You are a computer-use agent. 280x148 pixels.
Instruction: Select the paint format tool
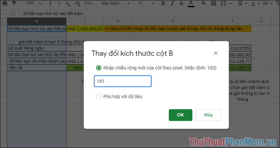point(14,3)
